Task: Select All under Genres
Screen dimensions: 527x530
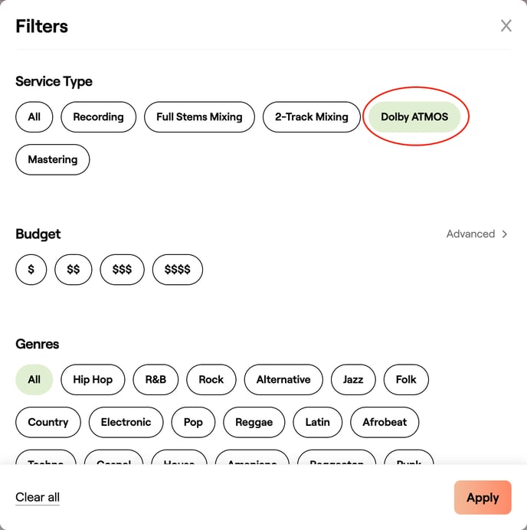Action: click(34, 380)
